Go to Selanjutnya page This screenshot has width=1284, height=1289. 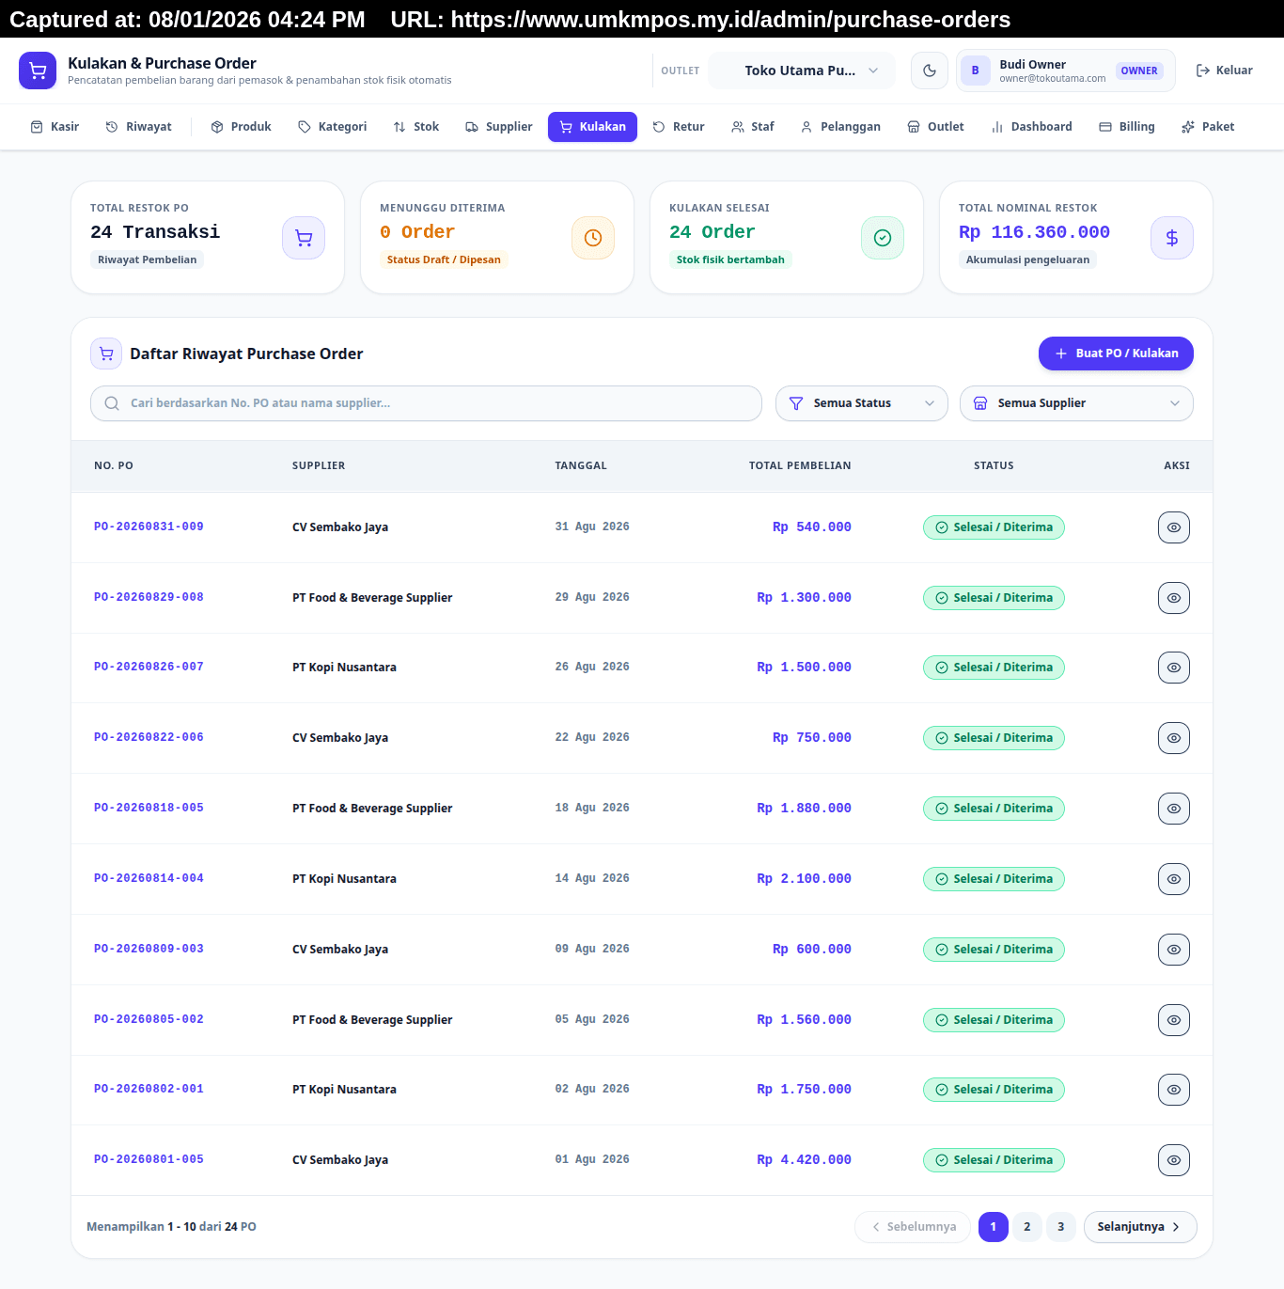click(x=1140, y=1227)
